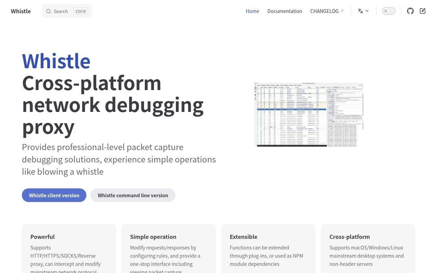Select the Powerful feature card heading
Image resolution: width=437 pixels, height=273 pixels.
42,237
